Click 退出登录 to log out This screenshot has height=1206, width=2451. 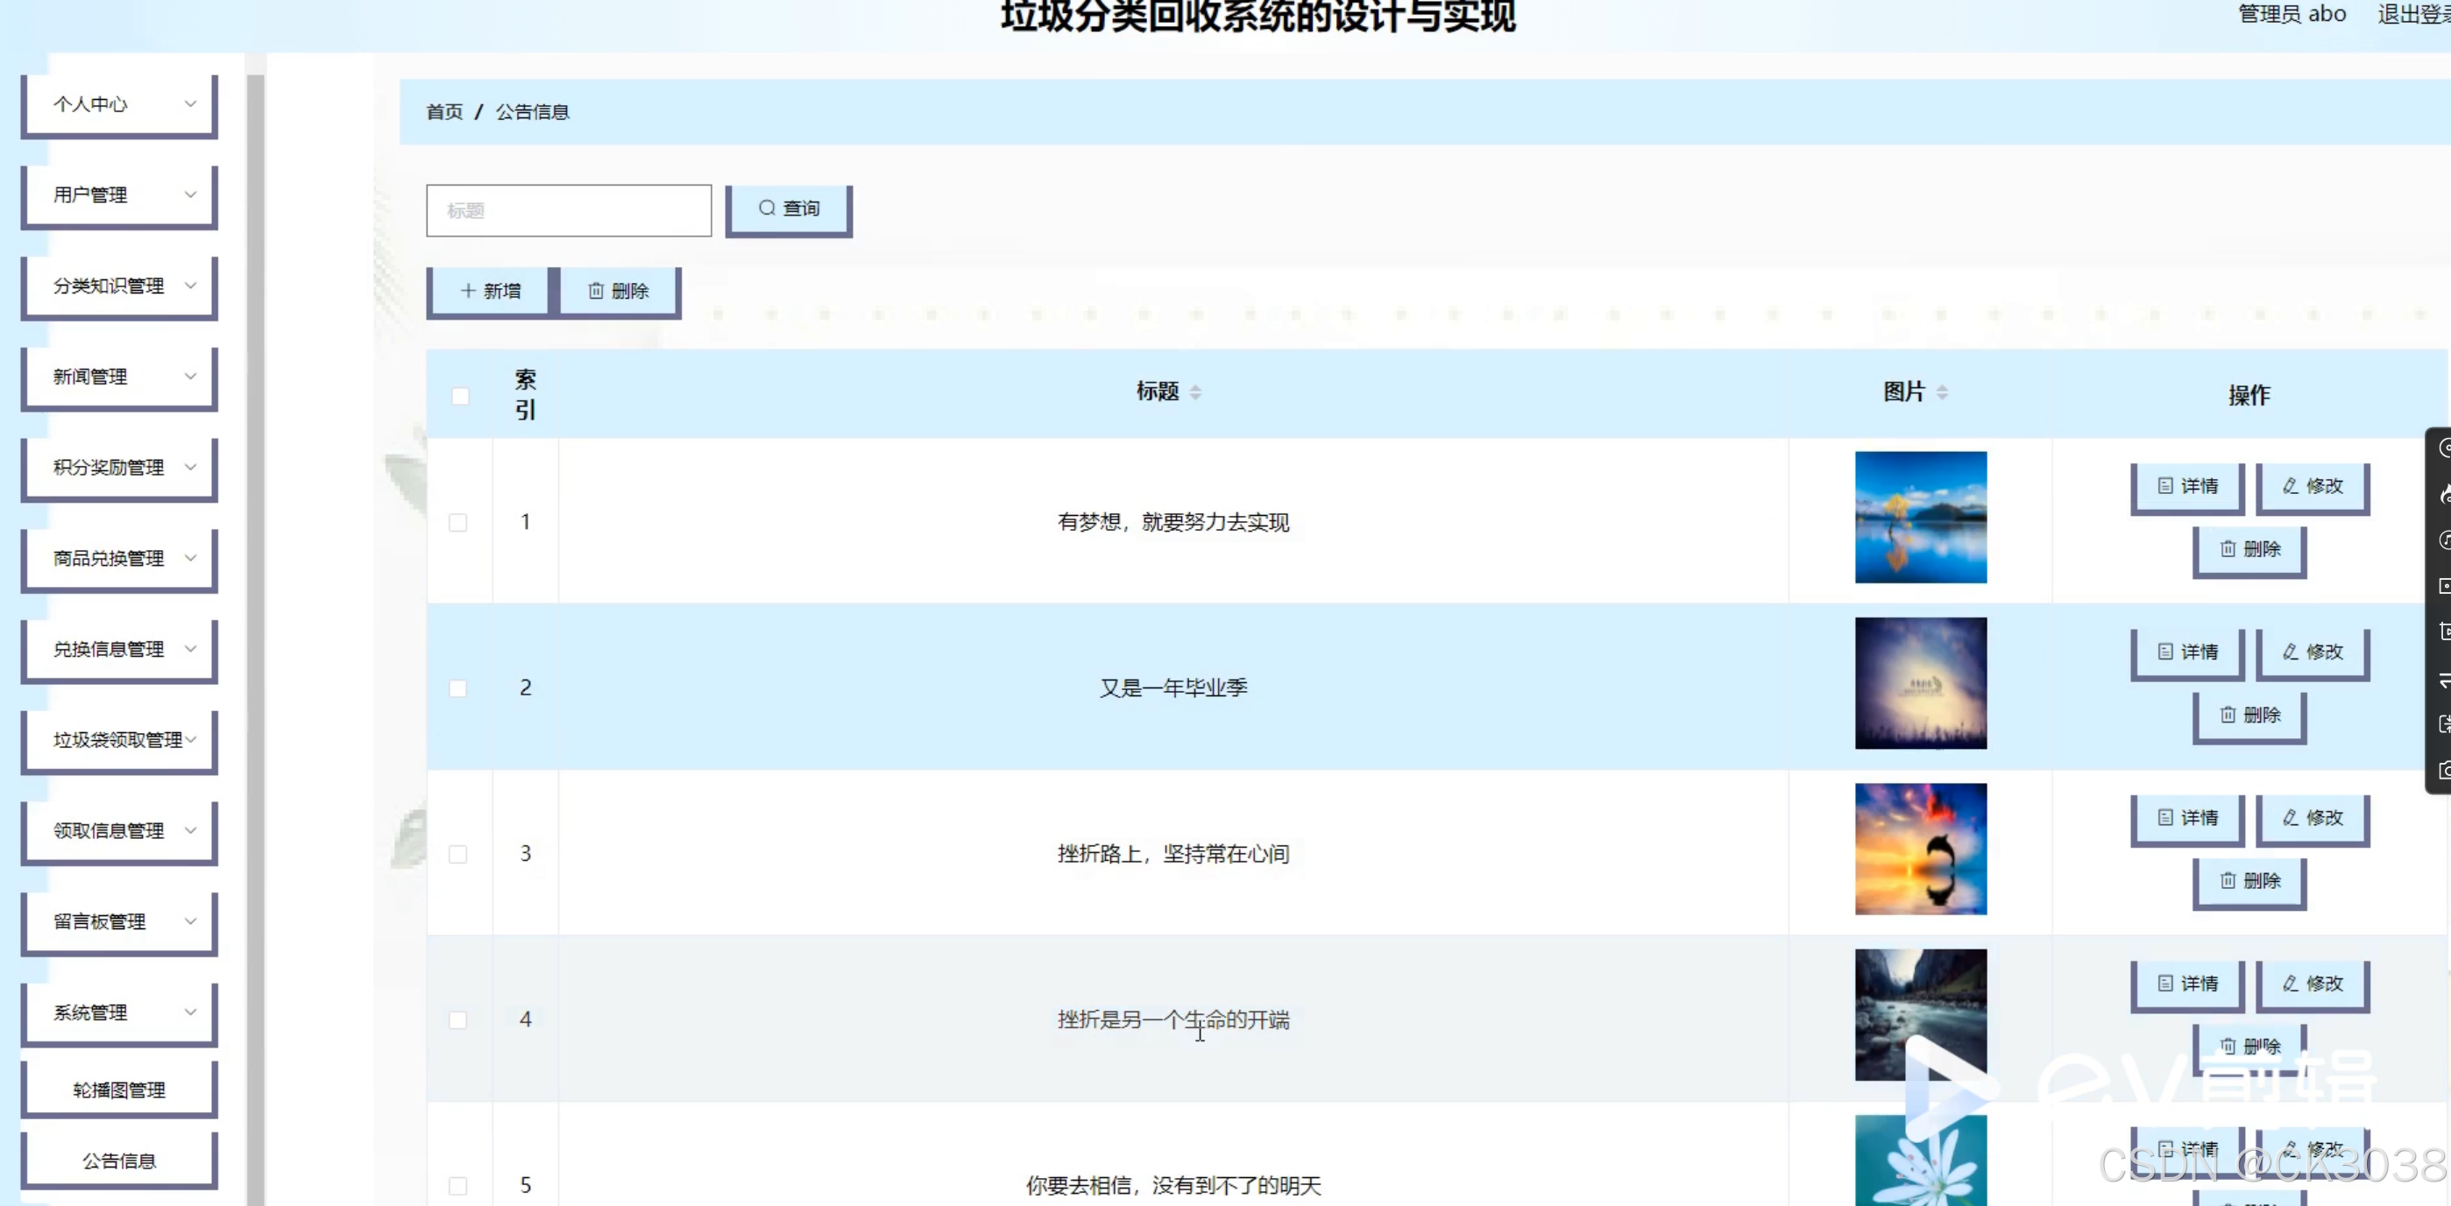click(2413, 14)
